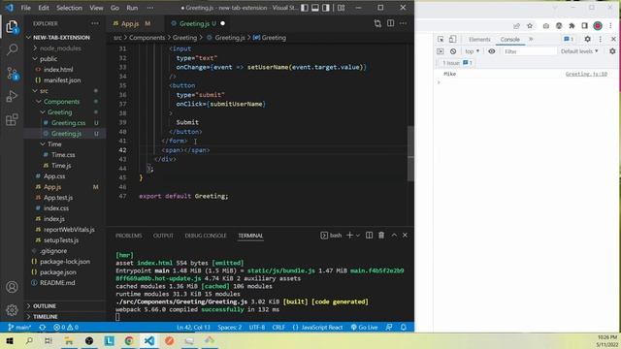Toggle DevTools device toolbar
Screen dimensions: 621x349
pos(453,39)
